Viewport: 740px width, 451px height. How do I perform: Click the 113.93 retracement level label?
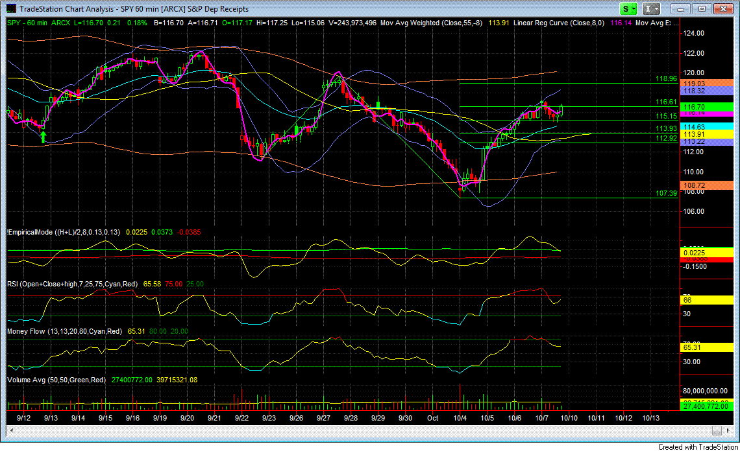667,128
